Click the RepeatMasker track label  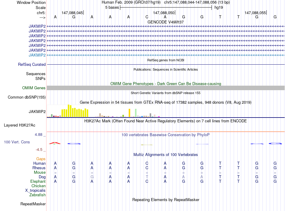click(x=33, y=204)
